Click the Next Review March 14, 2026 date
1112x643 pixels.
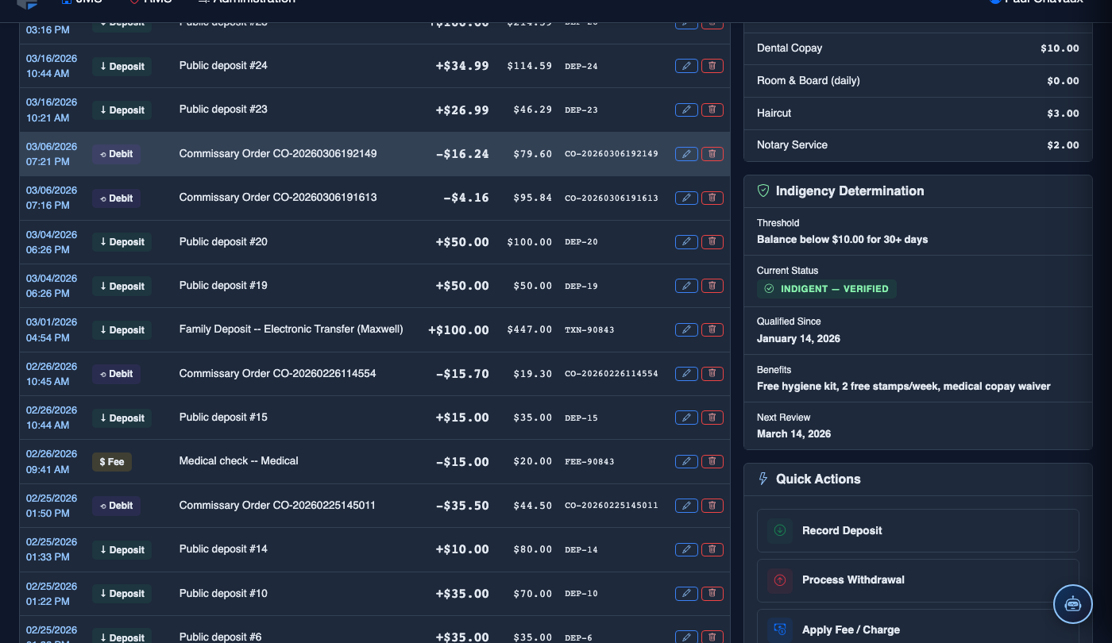[794, 434]
